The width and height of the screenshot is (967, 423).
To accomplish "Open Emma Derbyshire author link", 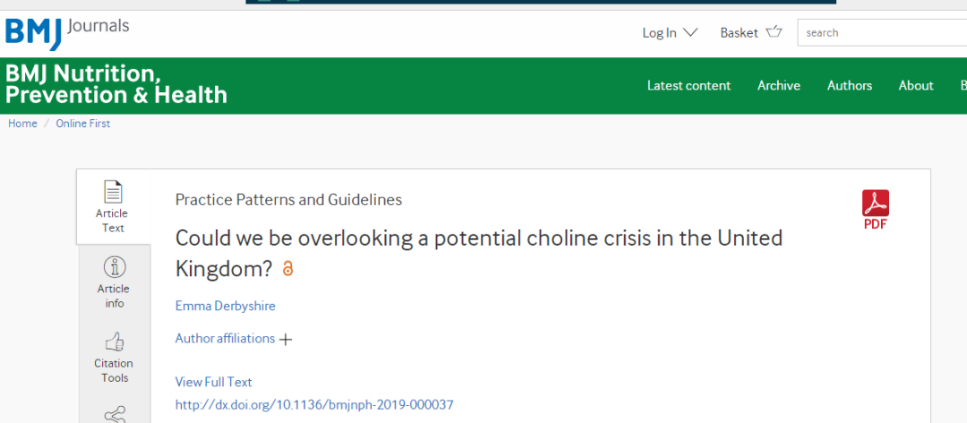I will 225,306.
